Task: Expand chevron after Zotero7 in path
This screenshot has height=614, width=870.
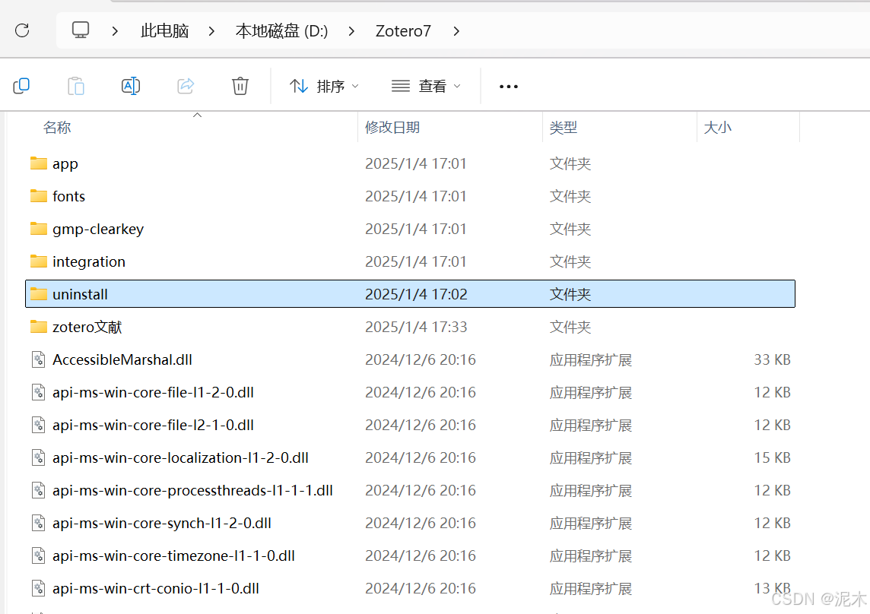Action: coord(456,31)
